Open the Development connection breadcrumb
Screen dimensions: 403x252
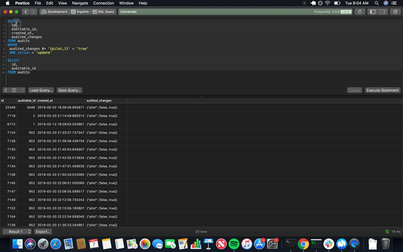coord(54,11)
